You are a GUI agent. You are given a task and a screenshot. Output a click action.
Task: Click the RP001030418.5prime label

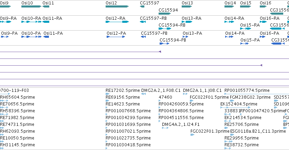click(128, 145)
